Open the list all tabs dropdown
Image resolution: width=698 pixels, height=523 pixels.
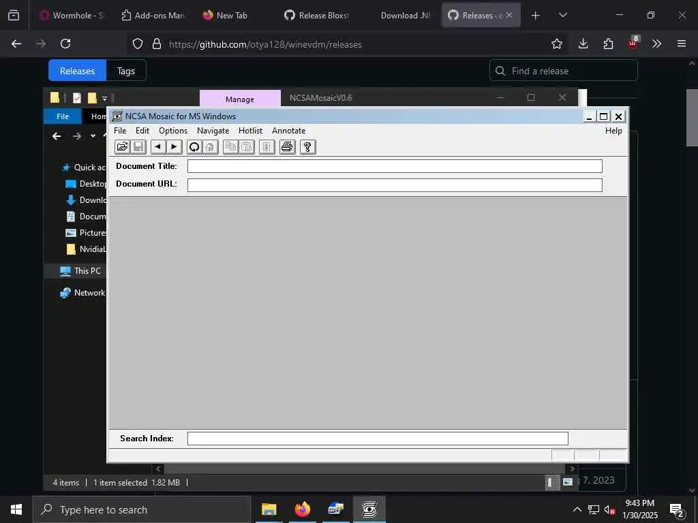coord(562,16)
